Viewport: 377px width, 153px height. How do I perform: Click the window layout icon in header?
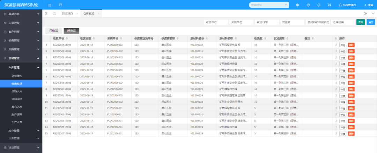tap(60, 5)
